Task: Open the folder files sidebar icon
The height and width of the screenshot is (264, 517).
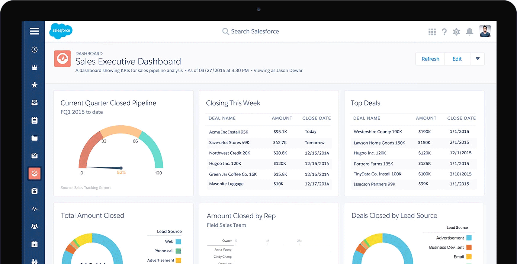Action: (x=35, y=138)
